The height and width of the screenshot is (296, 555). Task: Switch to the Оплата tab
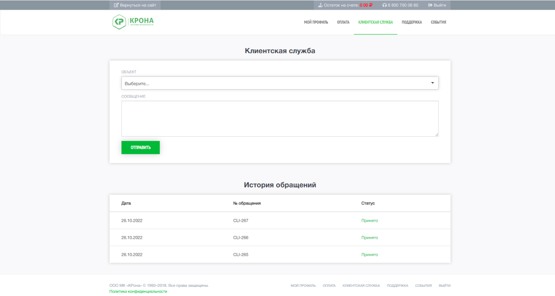point(343,22)
